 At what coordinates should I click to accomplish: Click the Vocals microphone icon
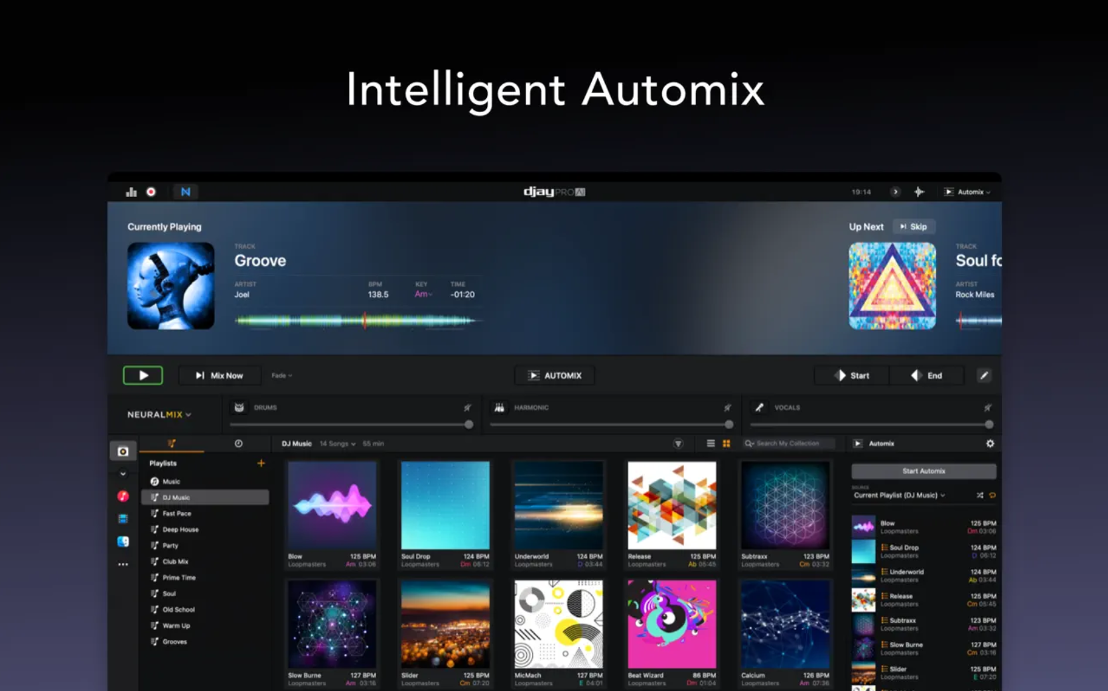pyautogui.click(x=760, y=407)
